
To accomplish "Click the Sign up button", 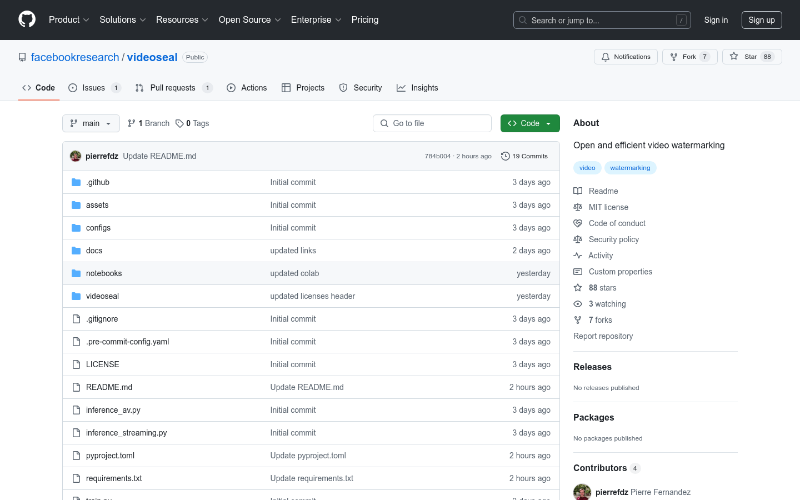I will [762, 20].
